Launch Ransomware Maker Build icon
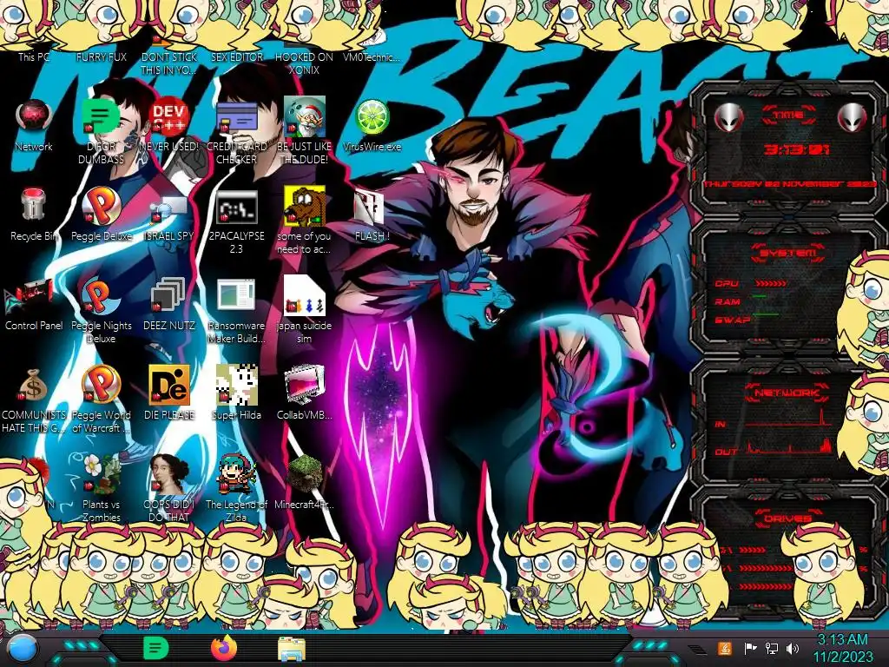Viewport: 889px width, 667px height. 236,295
